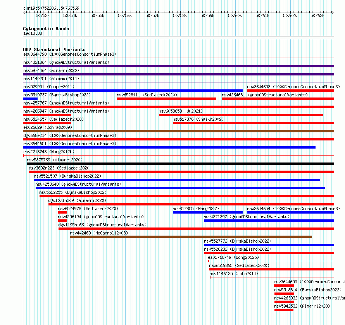The height and width of the screenshot is (325, 345).
Task: Open dgv1195n166 variant label
Action: (x=102, y=225)
